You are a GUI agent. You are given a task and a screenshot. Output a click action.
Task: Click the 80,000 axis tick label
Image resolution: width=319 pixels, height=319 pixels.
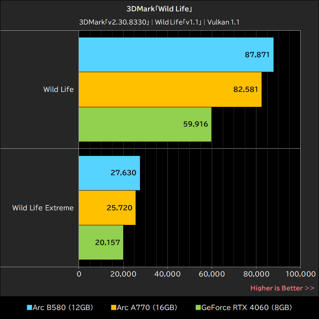[x=256, y=274]
